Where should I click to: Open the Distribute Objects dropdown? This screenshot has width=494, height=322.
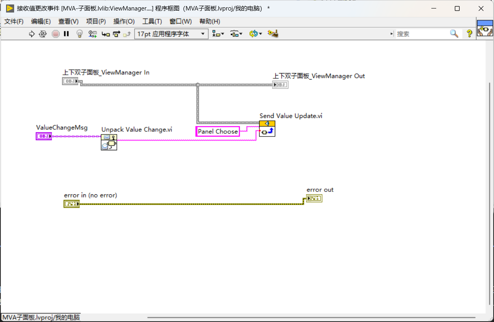pyautogui.click(x=236, y=34)
